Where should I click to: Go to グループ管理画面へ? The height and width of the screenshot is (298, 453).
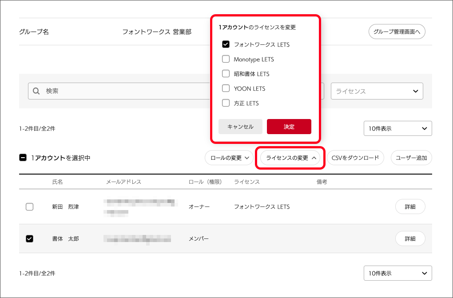pyautogui.click(x=397, y=32)
